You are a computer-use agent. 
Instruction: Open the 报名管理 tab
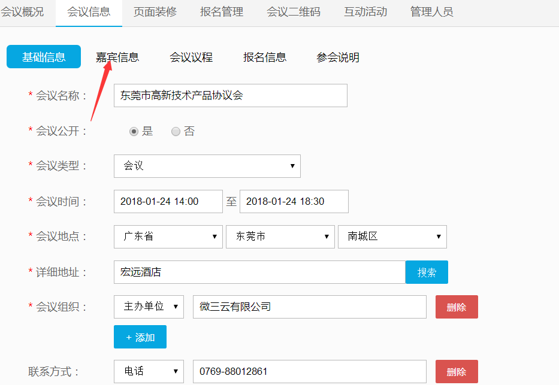(x=222, y=12)
